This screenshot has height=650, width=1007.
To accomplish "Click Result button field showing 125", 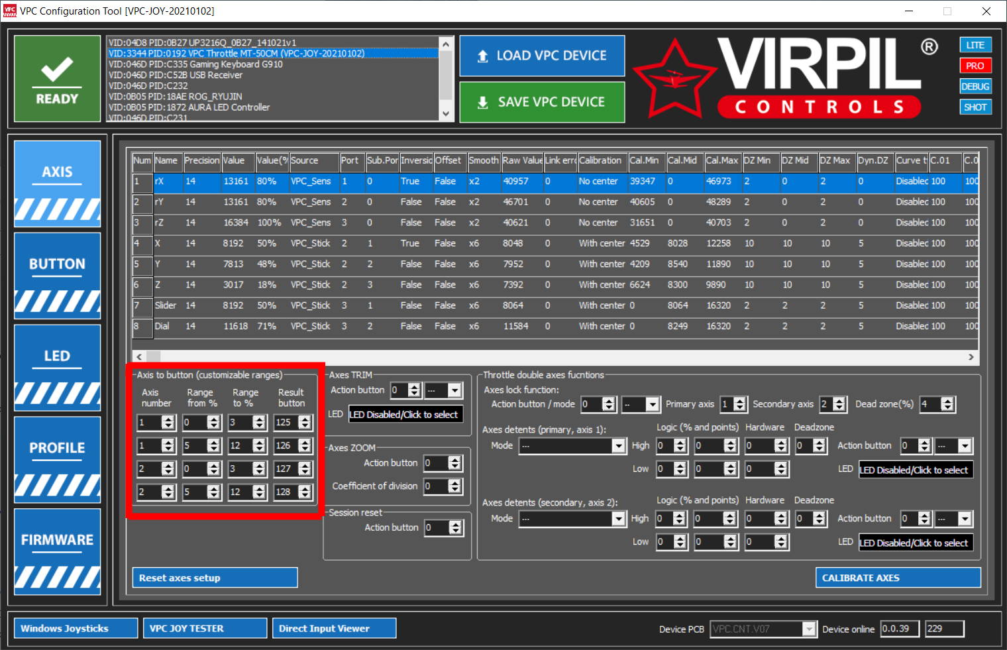I will (x=286, y=422).
